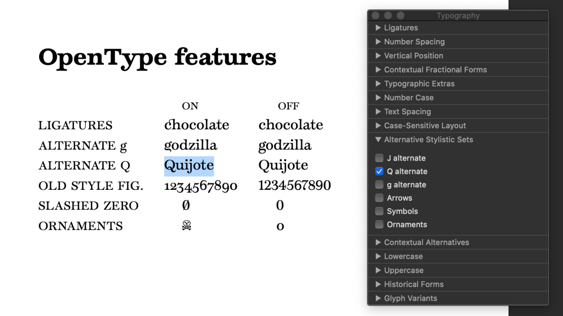This screenshot has width=563, height=316.
Task: Close the Typography panel window
Action: tap(375, 16)
